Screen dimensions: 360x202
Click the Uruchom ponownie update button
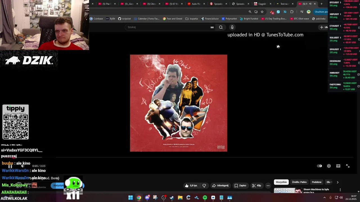pos(321,12)
